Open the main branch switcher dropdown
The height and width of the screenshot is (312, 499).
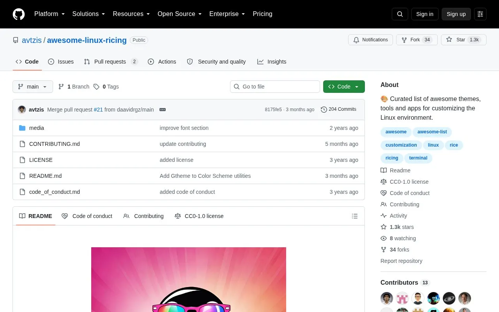coord(33,87)
